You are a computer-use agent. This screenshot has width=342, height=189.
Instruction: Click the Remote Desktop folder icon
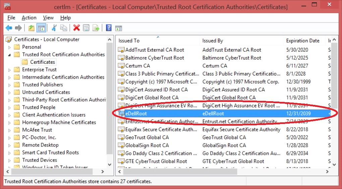click(x=17, y=145)
